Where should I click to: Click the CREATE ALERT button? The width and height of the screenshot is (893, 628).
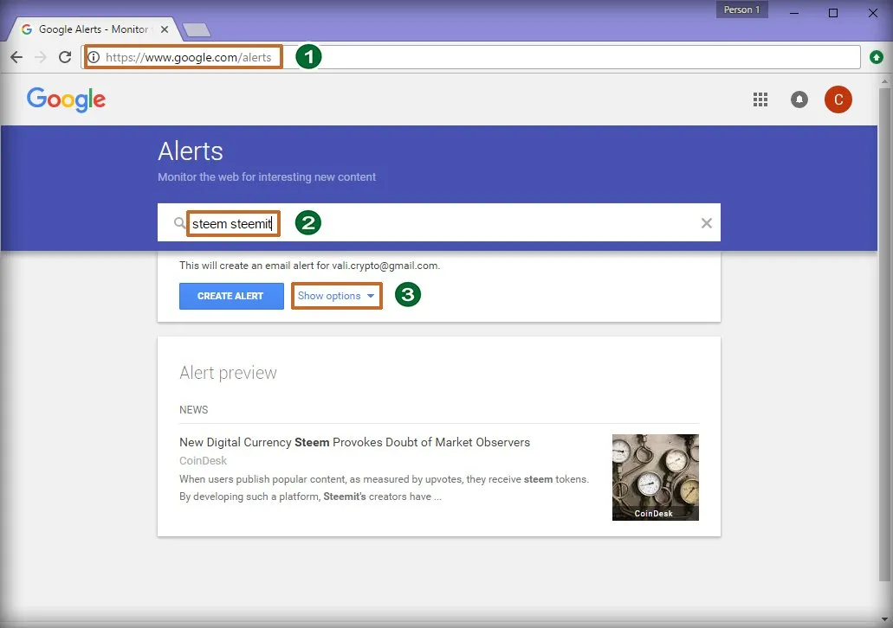231,296
